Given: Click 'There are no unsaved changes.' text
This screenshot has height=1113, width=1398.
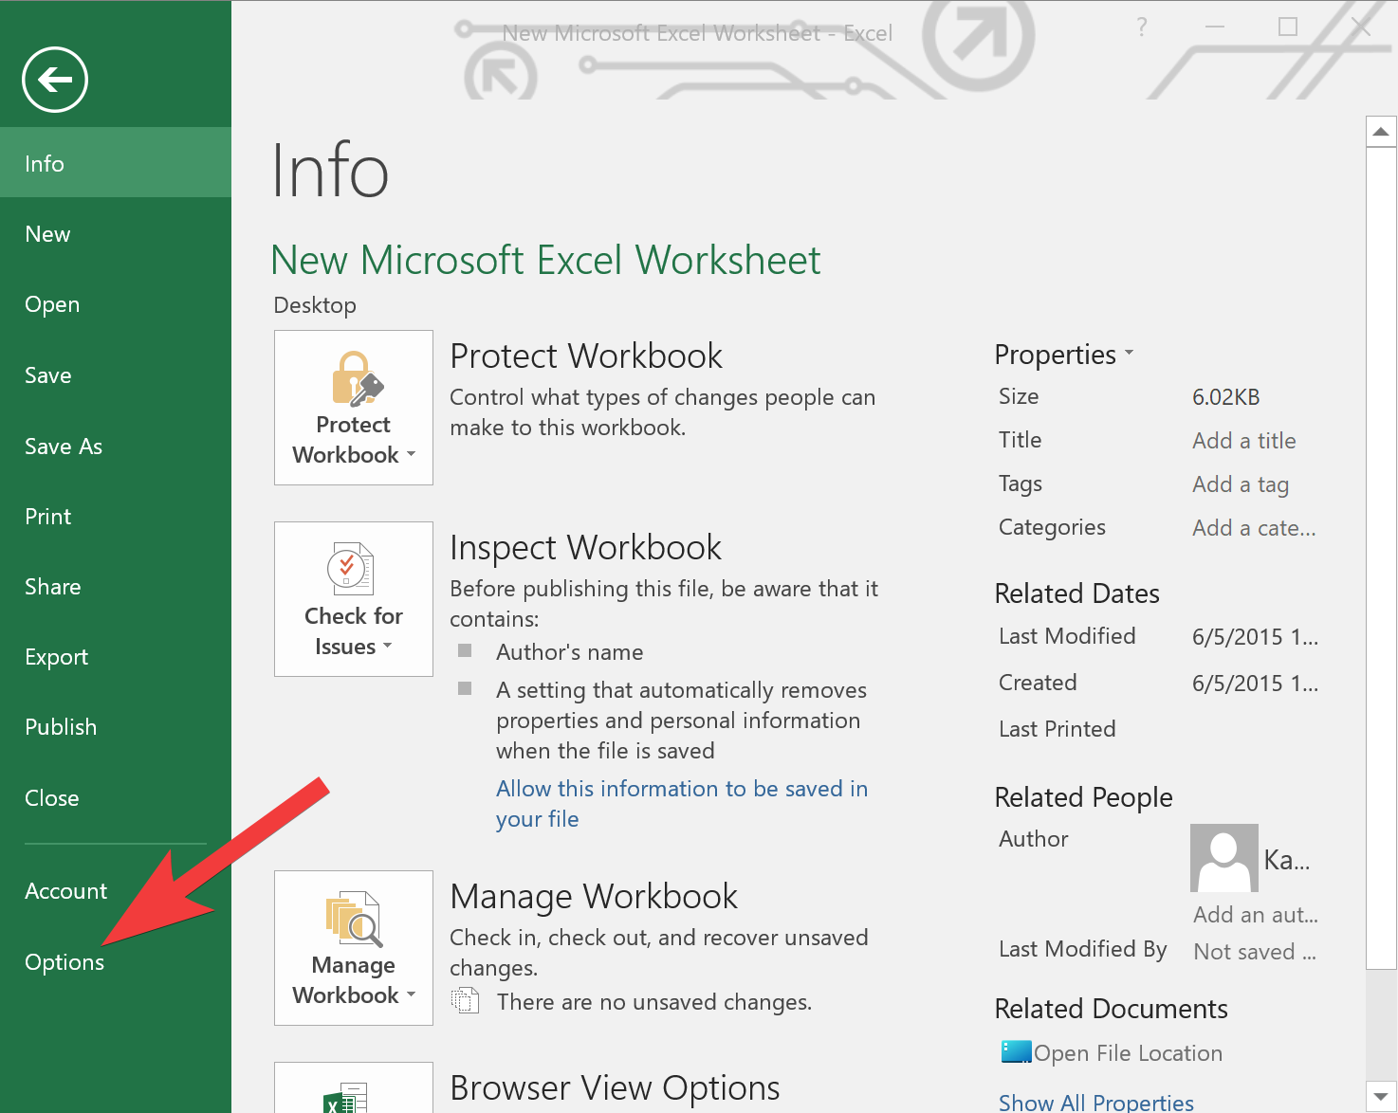Looking at the screenshot, I should pos(654,1002).
